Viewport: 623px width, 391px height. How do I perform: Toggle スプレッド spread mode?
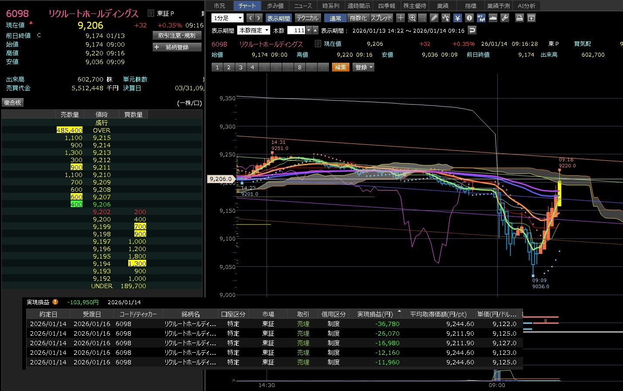pos(382,18)
